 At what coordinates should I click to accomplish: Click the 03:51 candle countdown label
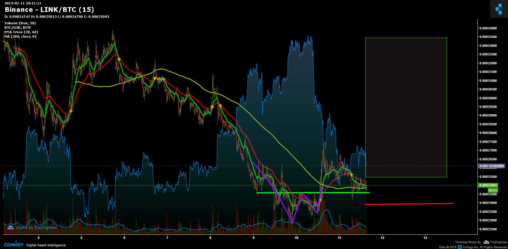(x=493, y=190)
